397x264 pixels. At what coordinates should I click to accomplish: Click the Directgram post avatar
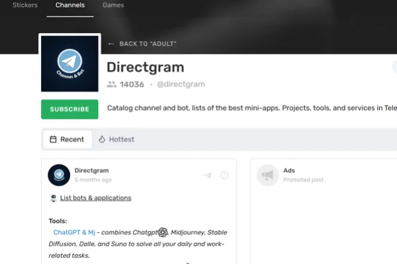click(x=59, y=175)
